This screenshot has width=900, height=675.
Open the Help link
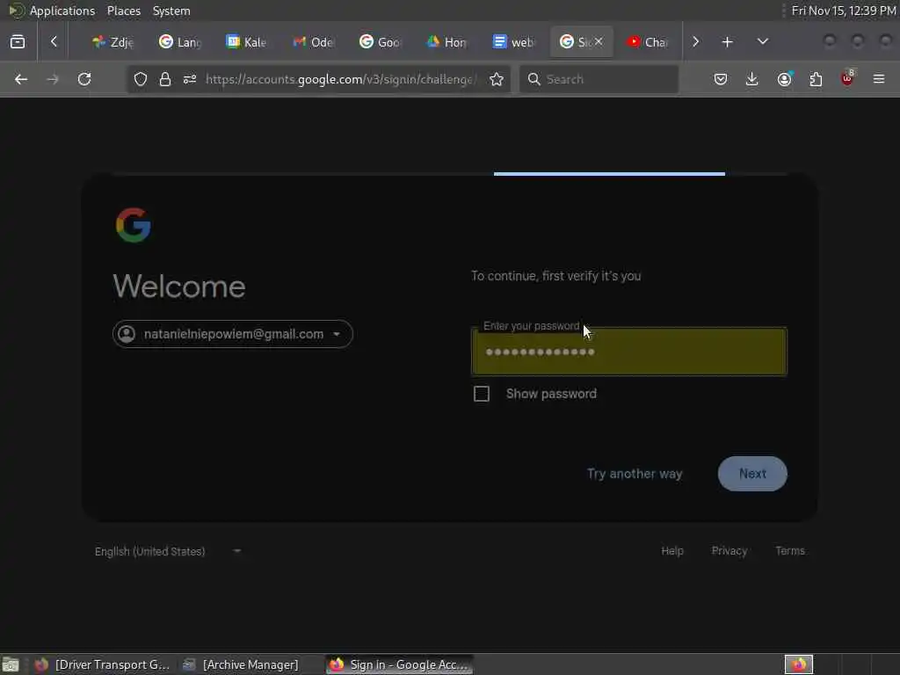tap(672, 551)
